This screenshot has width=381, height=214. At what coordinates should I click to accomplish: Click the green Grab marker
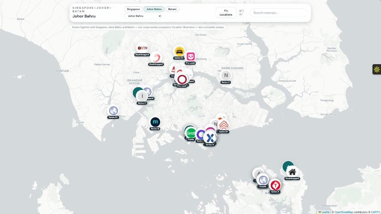click(x=191, y=133)
